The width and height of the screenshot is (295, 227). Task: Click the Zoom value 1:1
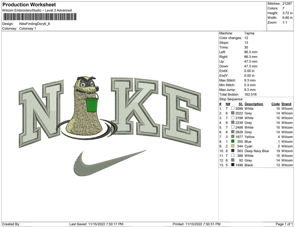point(285,22)
